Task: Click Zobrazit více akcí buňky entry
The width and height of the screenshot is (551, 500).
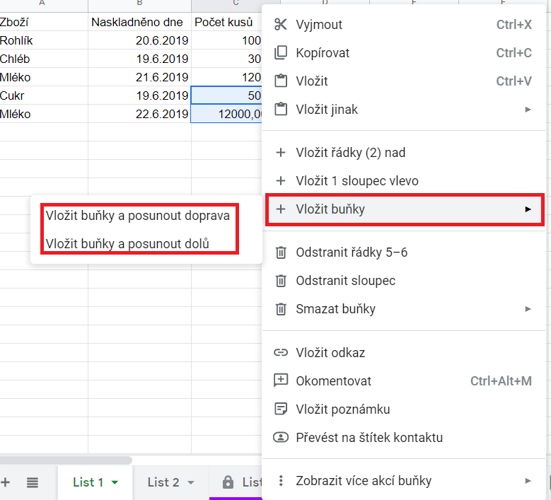Action: pos(364,481)
